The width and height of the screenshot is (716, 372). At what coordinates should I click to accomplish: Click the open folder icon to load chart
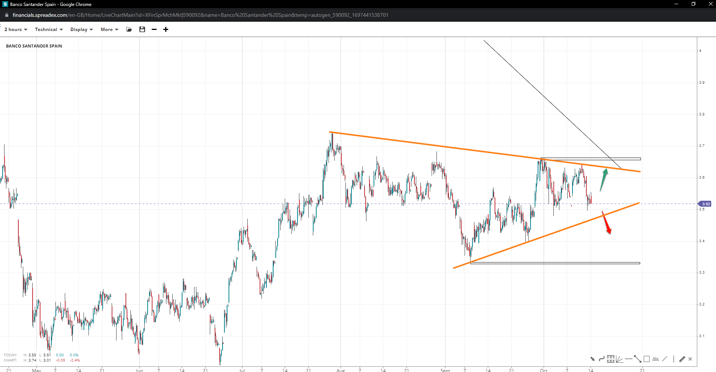coord(129,30)
